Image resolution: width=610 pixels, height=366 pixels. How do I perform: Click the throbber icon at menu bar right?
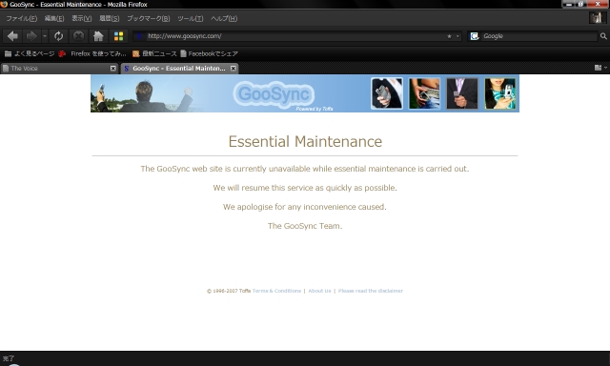coord(597,17)
